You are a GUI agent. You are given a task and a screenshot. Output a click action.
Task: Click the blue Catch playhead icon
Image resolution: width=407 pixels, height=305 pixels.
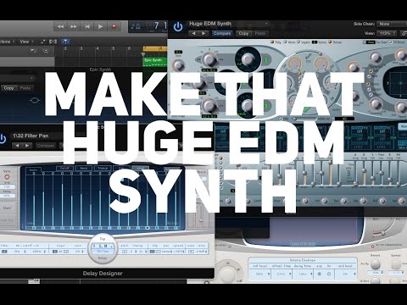(x=65, y=42)
